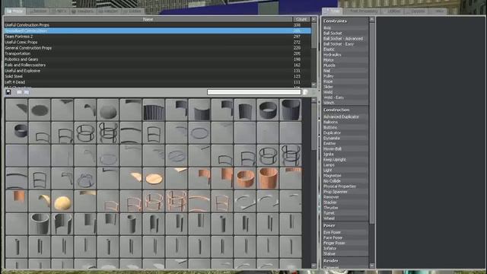The image size is (487, 274).
Task: Select Useful Comic Props category
Action: click(158, 42)
